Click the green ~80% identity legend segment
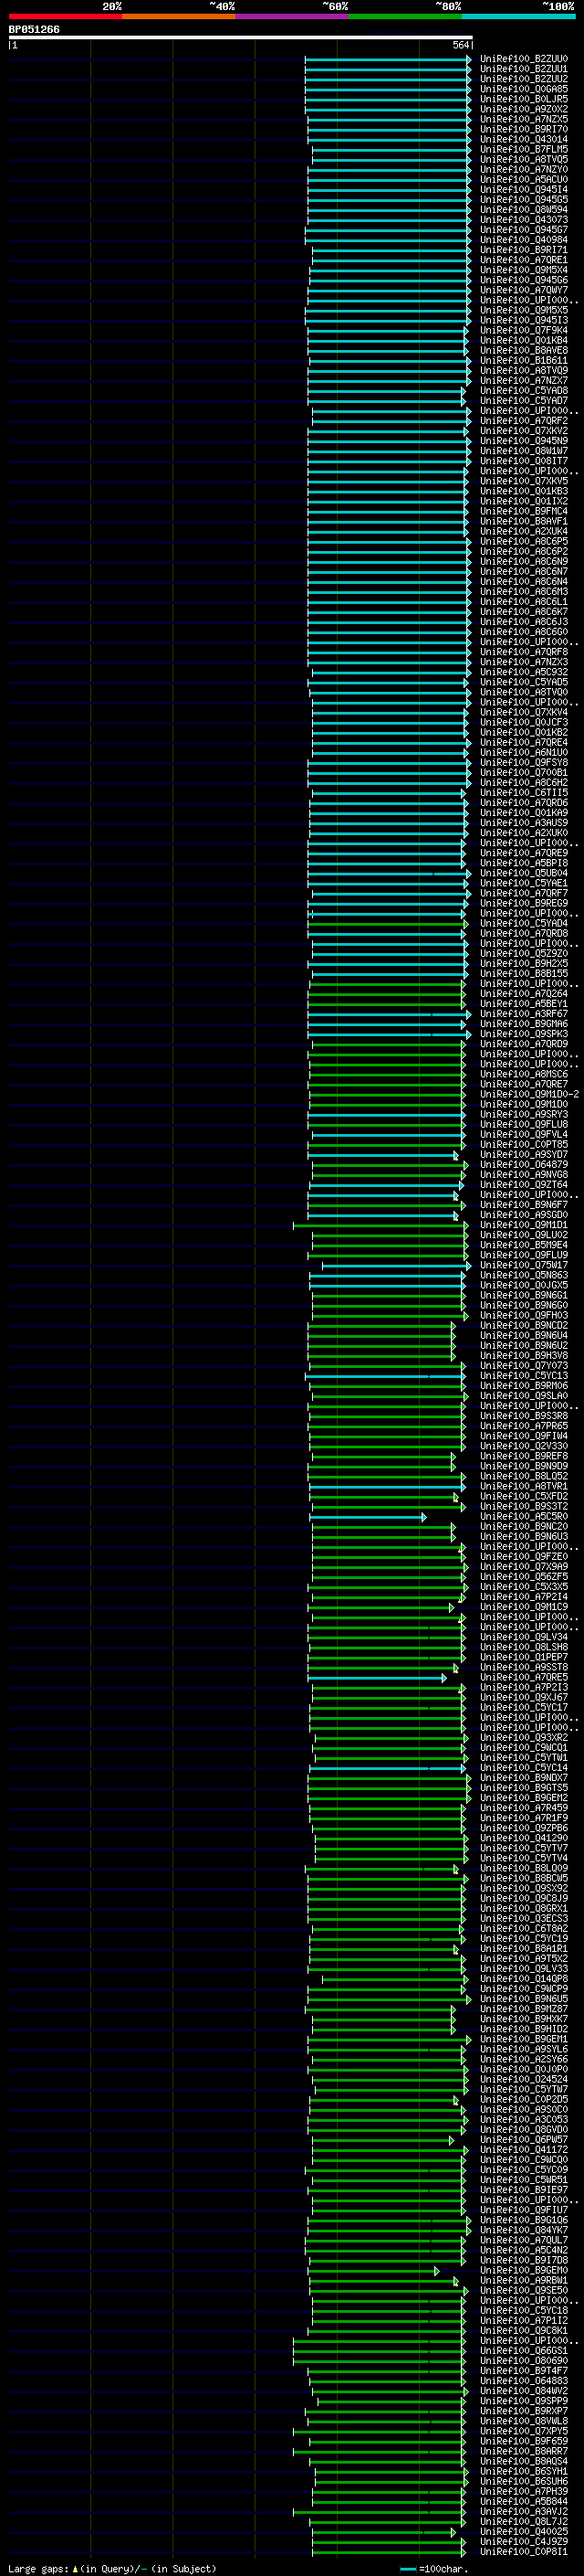The width and height of the screenshot is (584, 2576). (405, 16)
